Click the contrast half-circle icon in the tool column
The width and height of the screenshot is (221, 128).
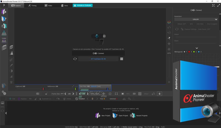click(x=11, y=71)
